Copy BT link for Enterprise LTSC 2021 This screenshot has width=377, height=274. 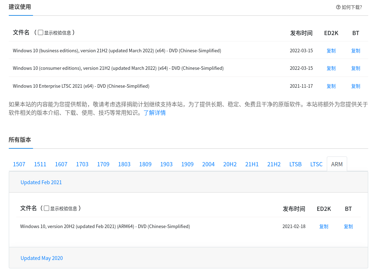click(x=356, y=86)
